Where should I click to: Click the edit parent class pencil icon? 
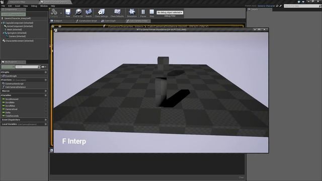pyautogui.click(x=281, y=6)
